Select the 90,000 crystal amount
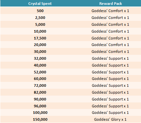Screen dimensions: 141x123 40,99
